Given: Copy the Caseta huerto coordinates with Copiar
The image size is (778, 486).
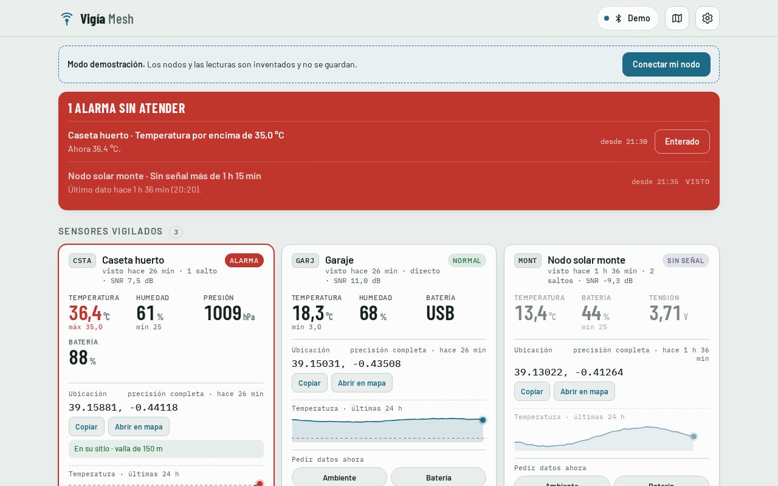Looking at the screenshot, I should [x=86, y=426].
